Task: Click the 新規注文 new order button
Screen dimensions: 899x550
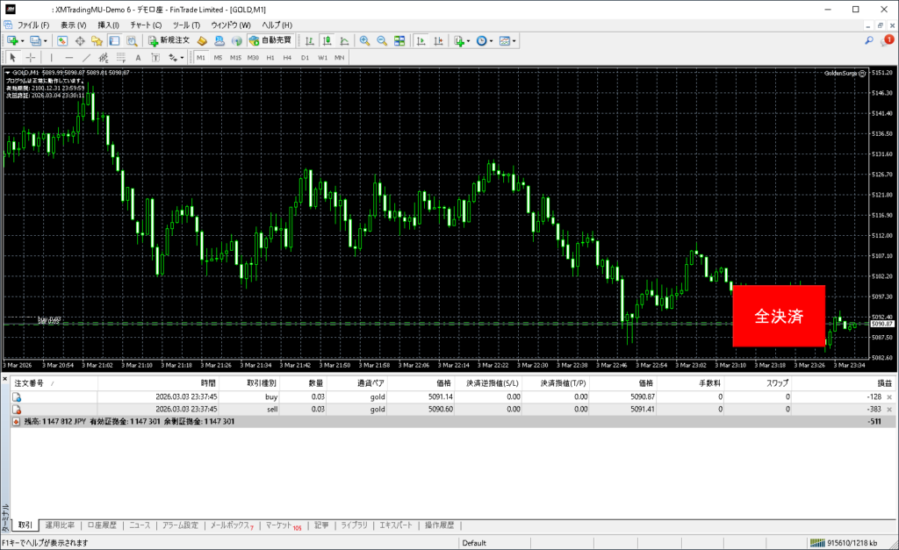Action: pyautogui.click(x=168, y=40)
